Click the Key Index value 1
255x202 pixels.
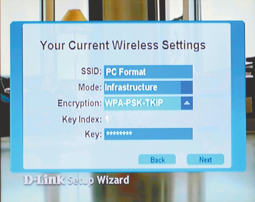(x=107, y=119)
